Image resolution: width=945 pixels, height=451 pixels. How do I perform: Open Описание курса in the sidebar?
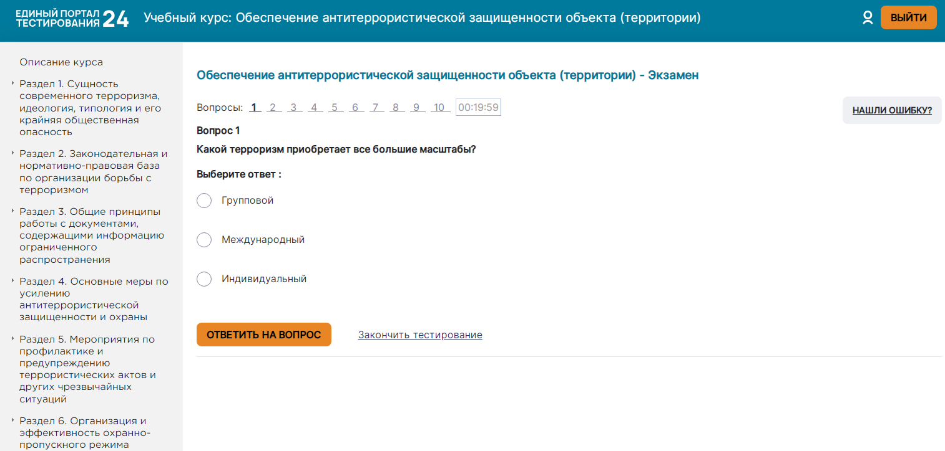tap(61, 62)
